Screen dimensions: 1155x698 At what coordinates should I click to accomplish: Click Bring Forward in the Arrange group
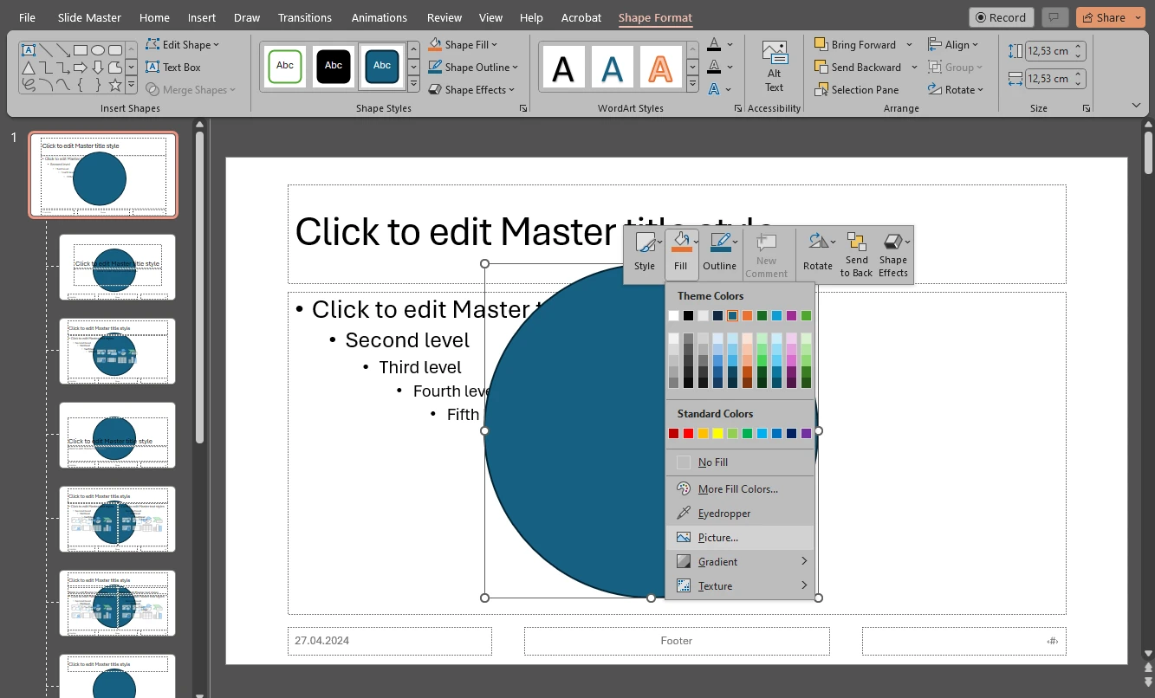pos(856,44)
